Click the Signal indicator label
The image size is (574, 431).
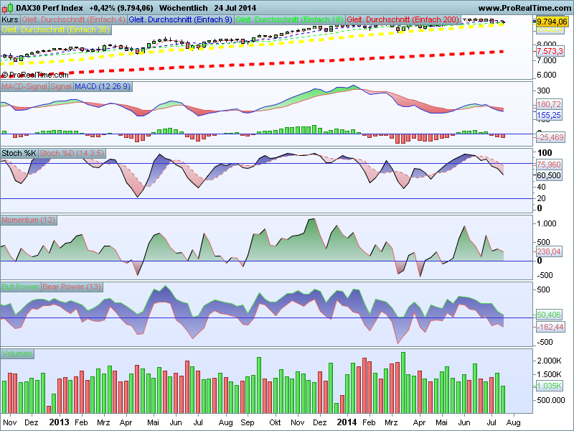point(61,86)
